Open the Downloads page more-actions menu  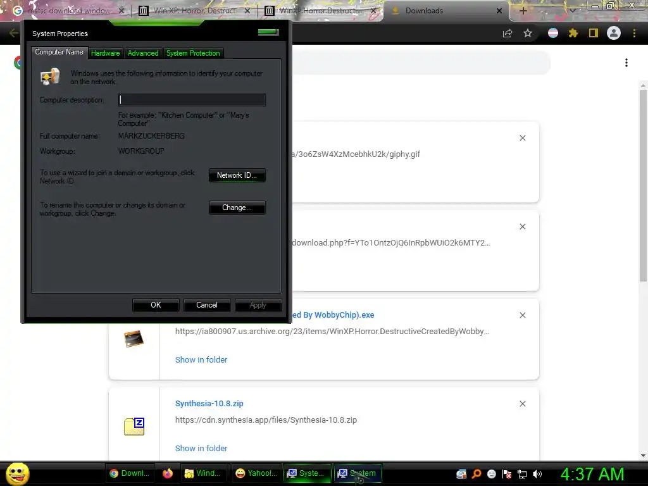[x=626, y=63]
